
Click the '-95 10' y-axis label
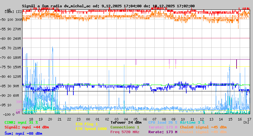coord(6,105)
